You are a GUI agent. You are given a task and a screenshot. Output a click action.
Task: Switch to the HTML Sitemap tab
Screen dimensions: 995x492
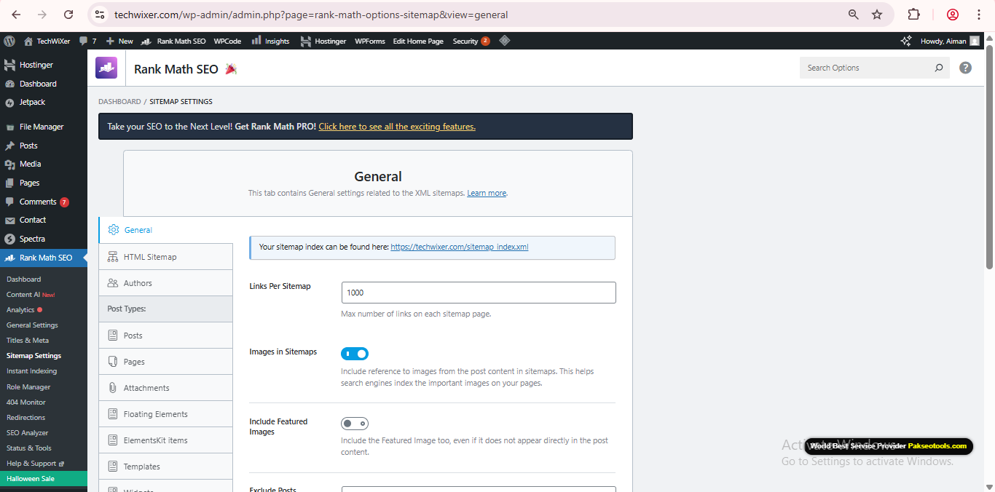(150, 257)
